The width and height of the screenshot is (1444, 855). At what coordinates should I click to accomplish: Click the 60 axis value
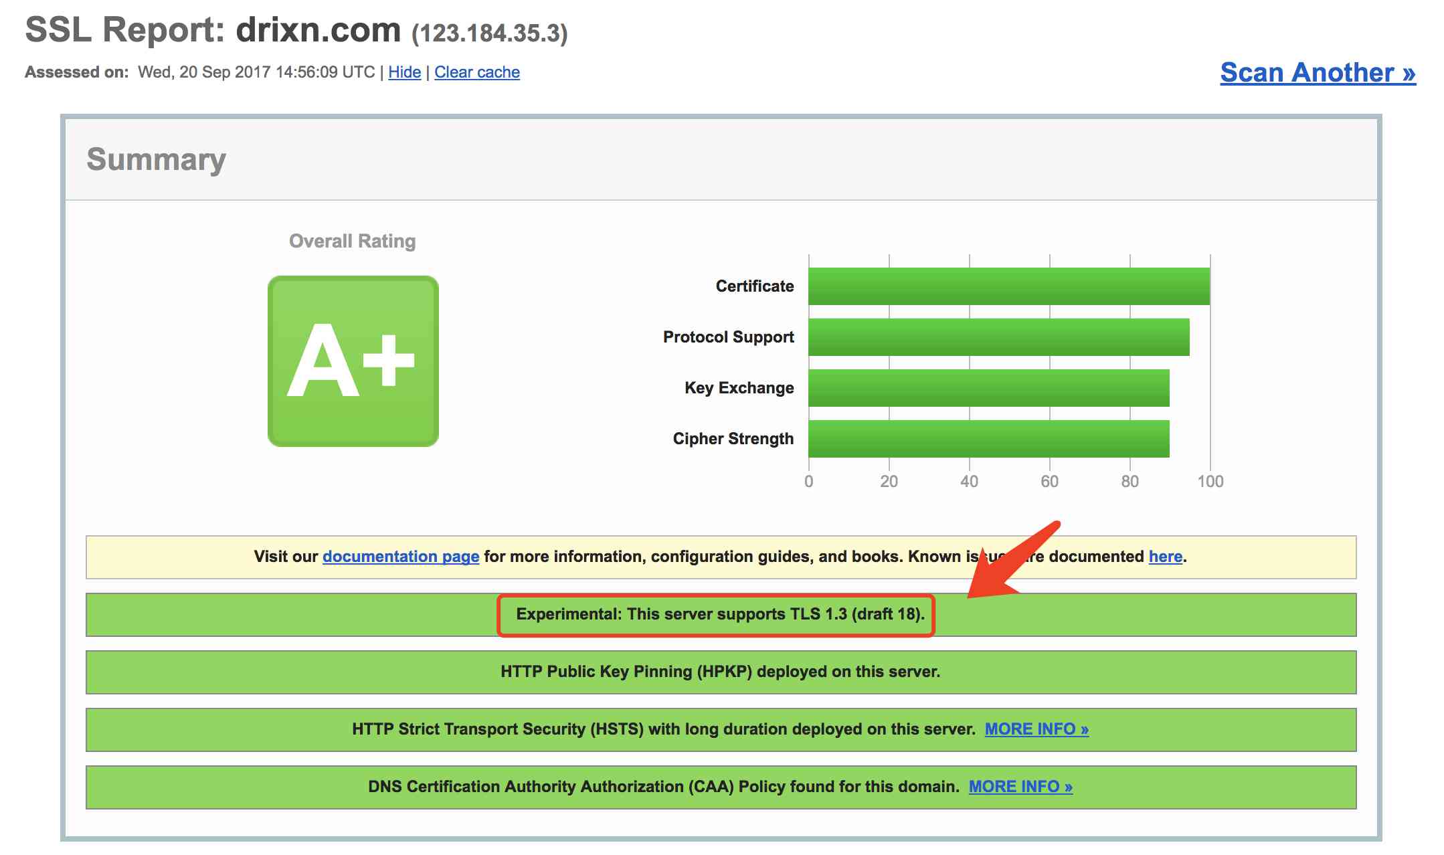tap(1050, 482)
